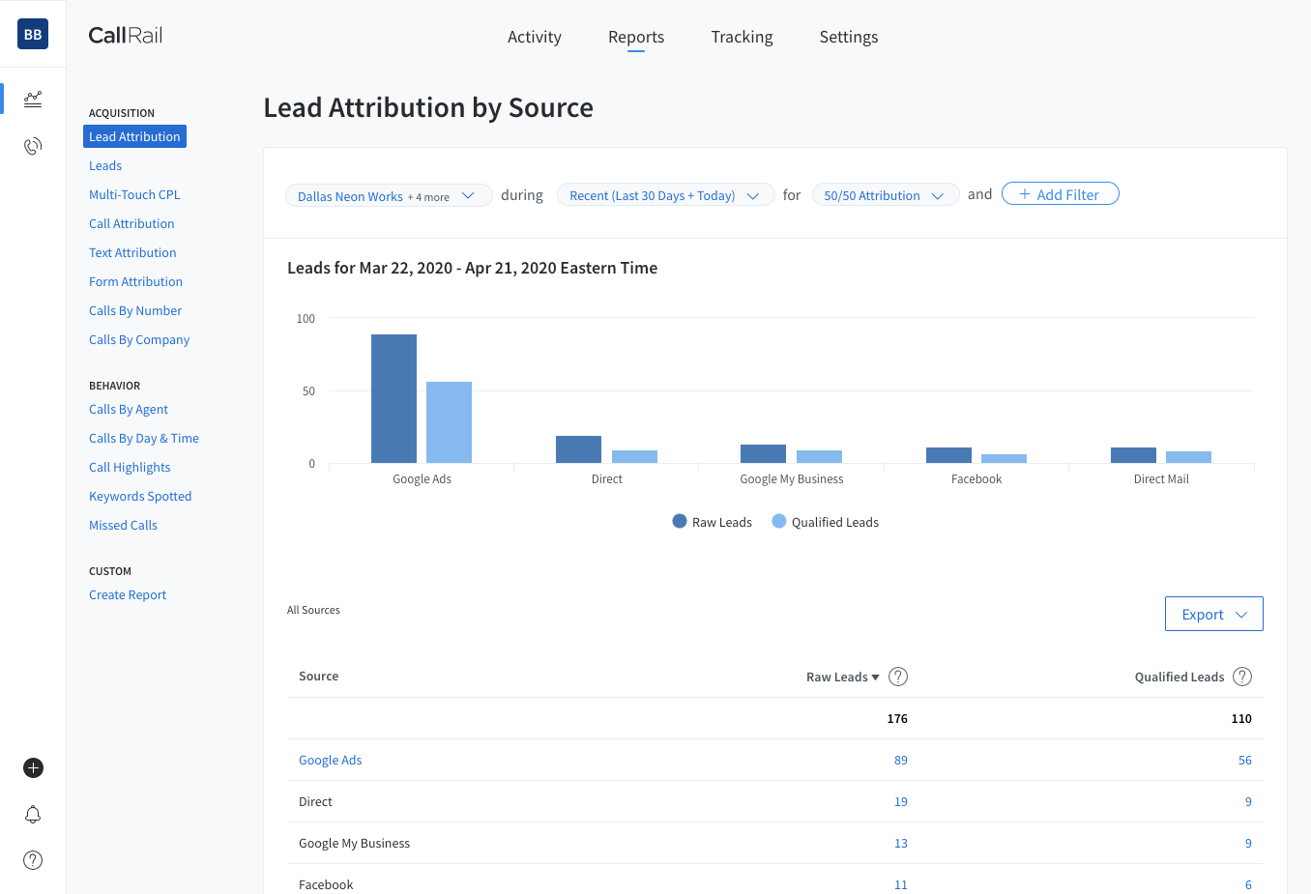Switch to the Tracking tab
The height and width of the screenshot is (894, 1311).
pos(742,37)
